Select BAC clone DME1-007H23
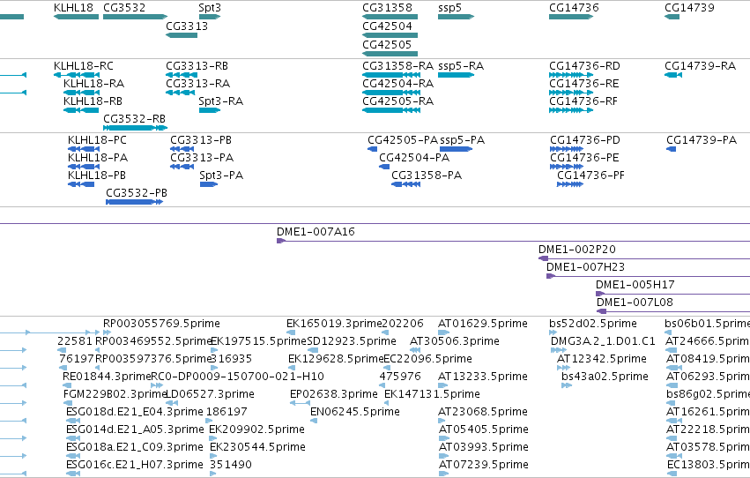The width and height of the screenshot is (750, 478). click(x=648, y=277)
